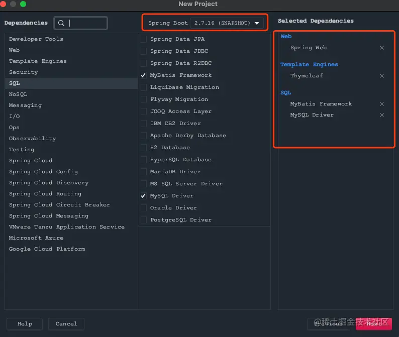Select MyBatis Framework entry in Selected Dependencies
Screen dimensions: 399x337
pyautogui.click(x=321, y=104)
